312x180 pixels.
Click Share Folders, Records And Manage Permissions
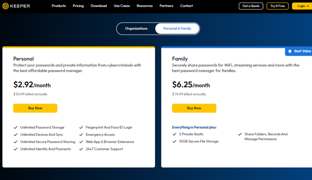click(266, 137)
